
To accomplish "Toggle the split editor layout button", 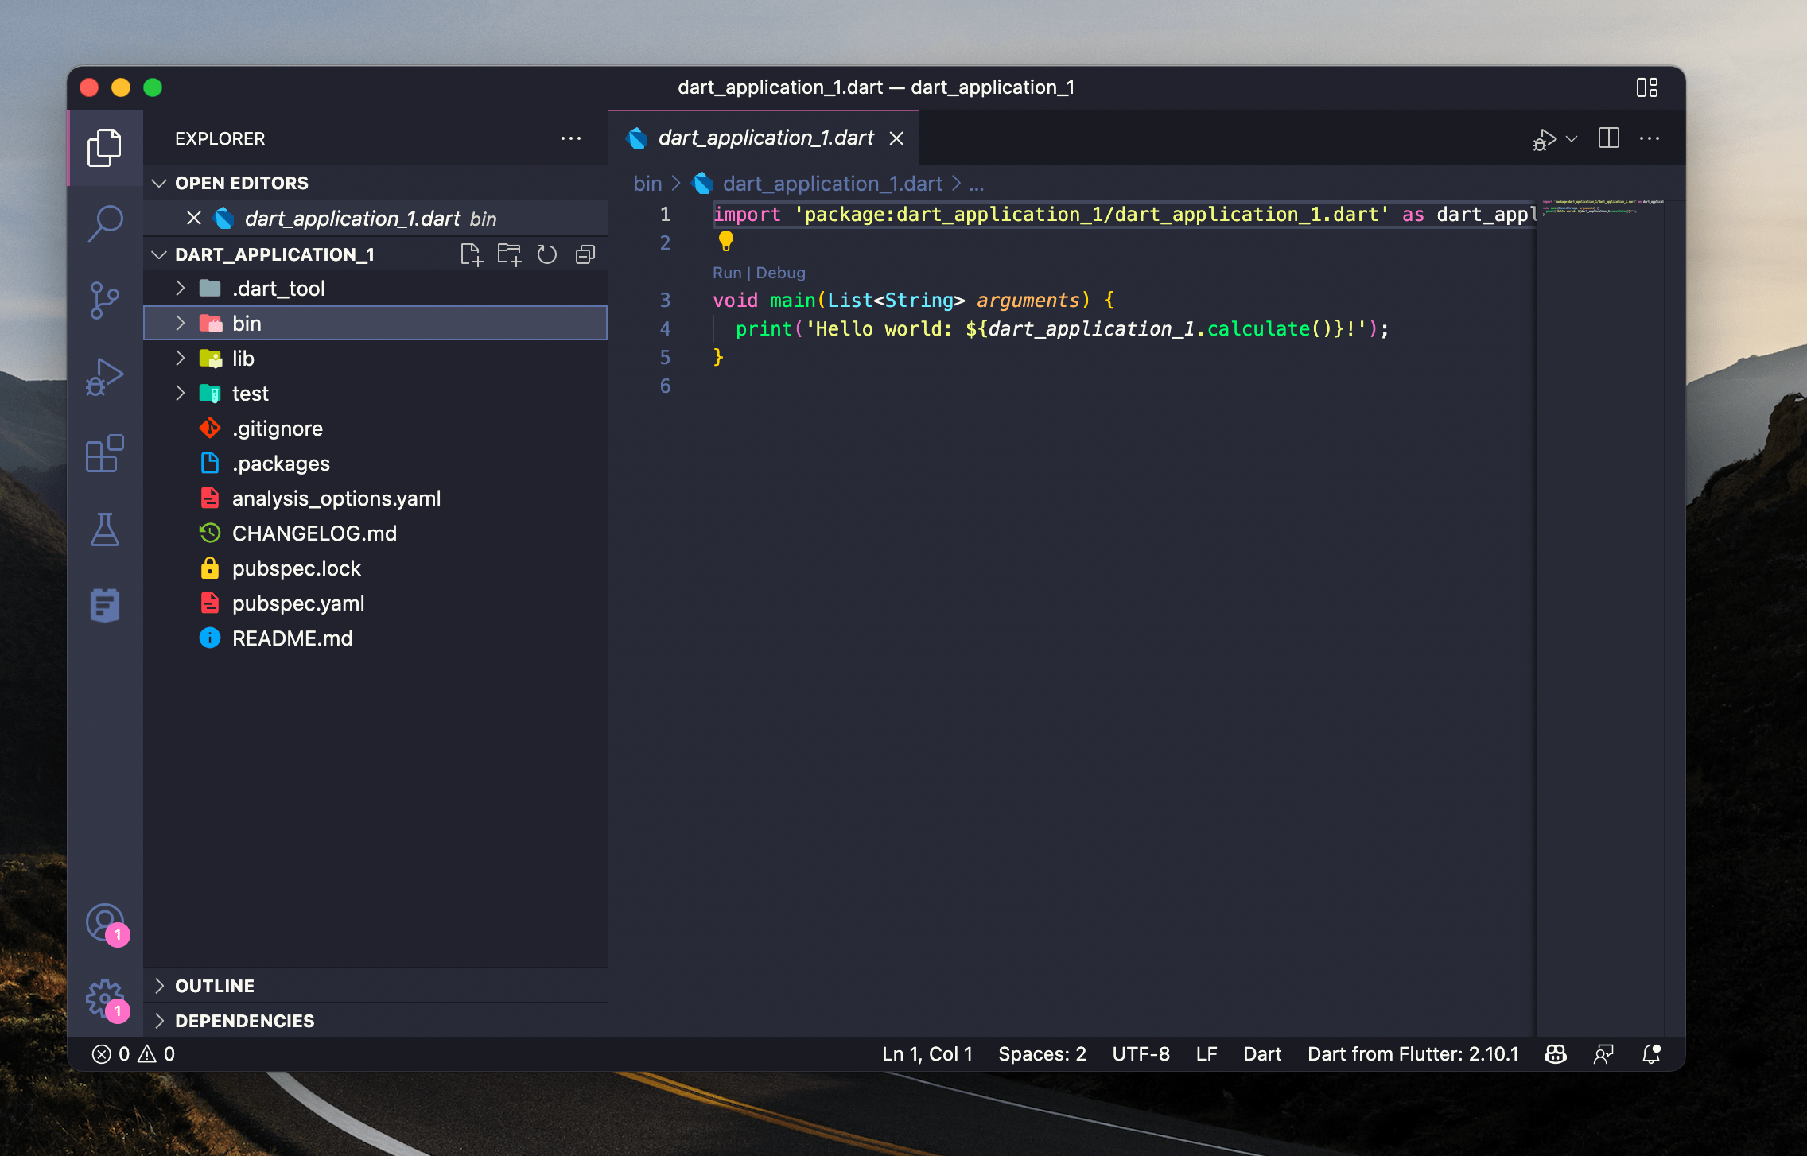I will 1608,138.
